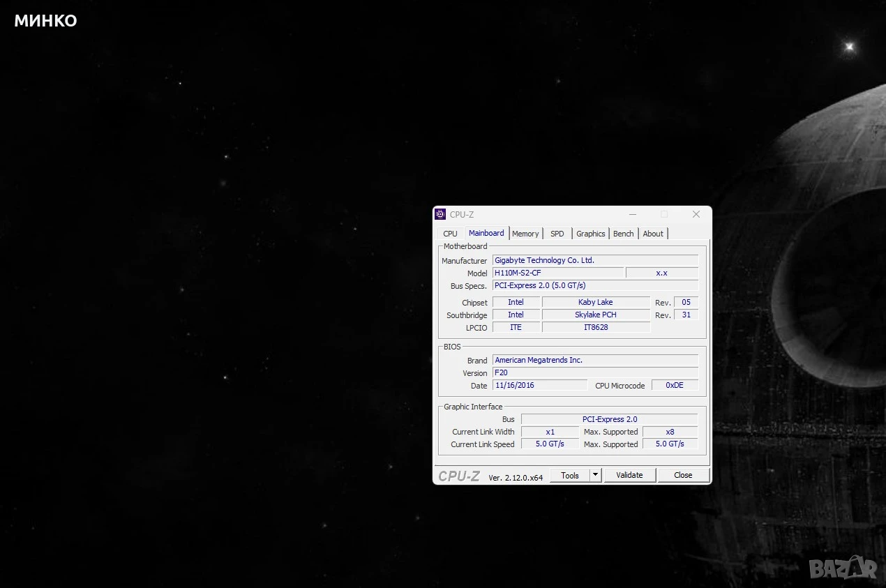Click the BIOS date 11/16/2016 field
This screenshot has width=886, height=588.
click(540, 385)
